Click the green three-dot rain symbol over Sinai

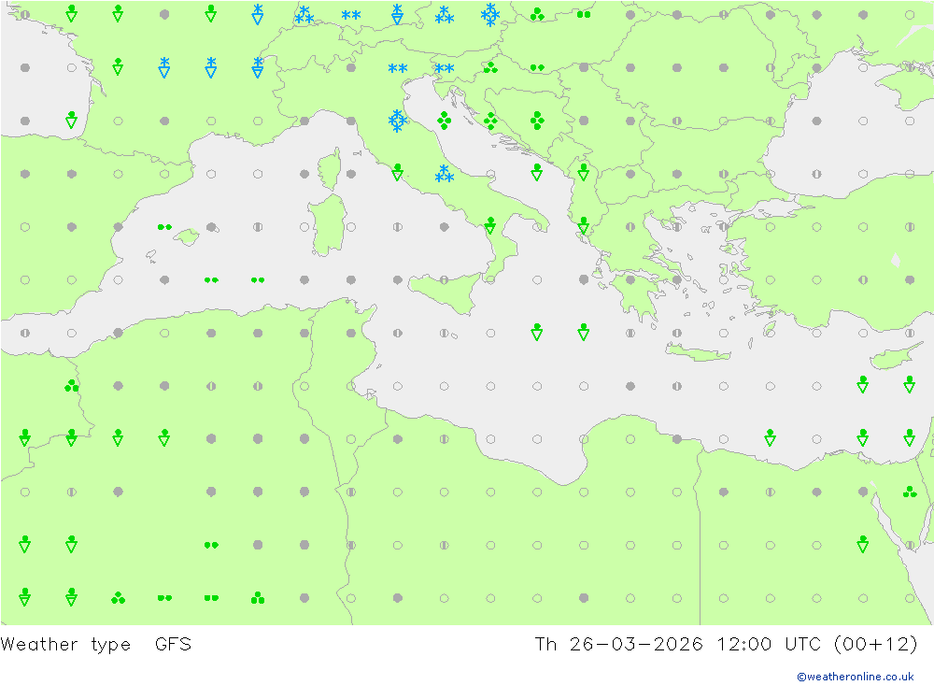pyautogui.click(x=910, y=492)
